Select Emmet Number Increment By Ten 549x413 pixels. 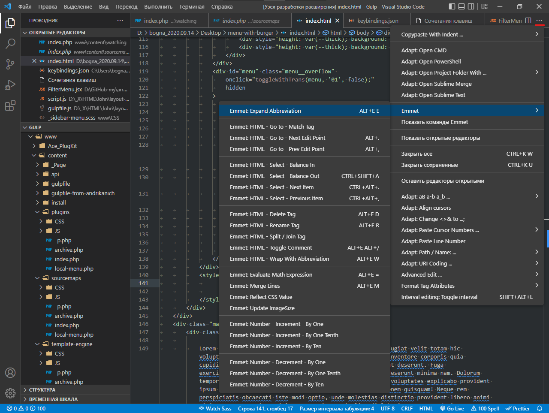[x=305, y=347]
